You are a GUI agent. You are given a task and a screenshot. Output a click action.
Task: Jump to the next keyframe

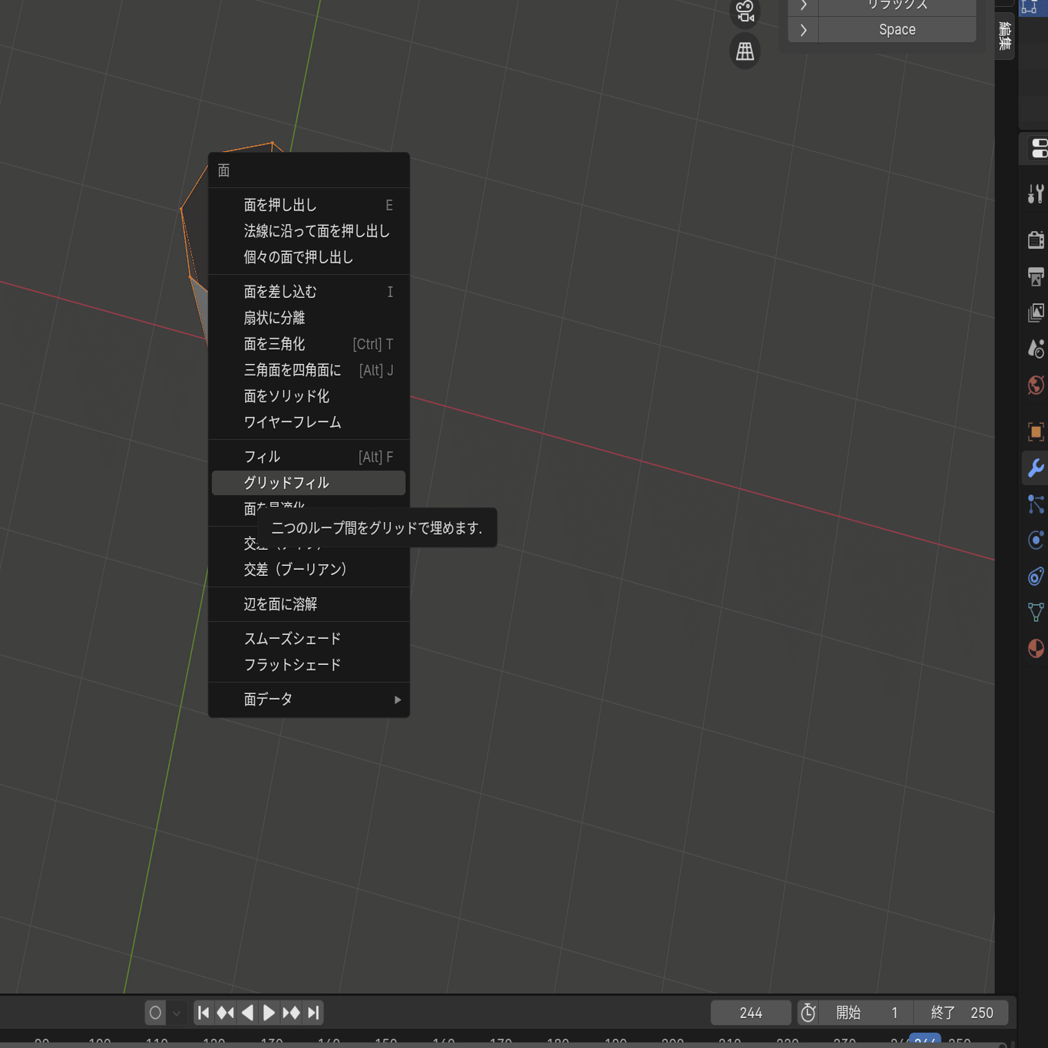pyautogui.click(x=291, y=1013)
